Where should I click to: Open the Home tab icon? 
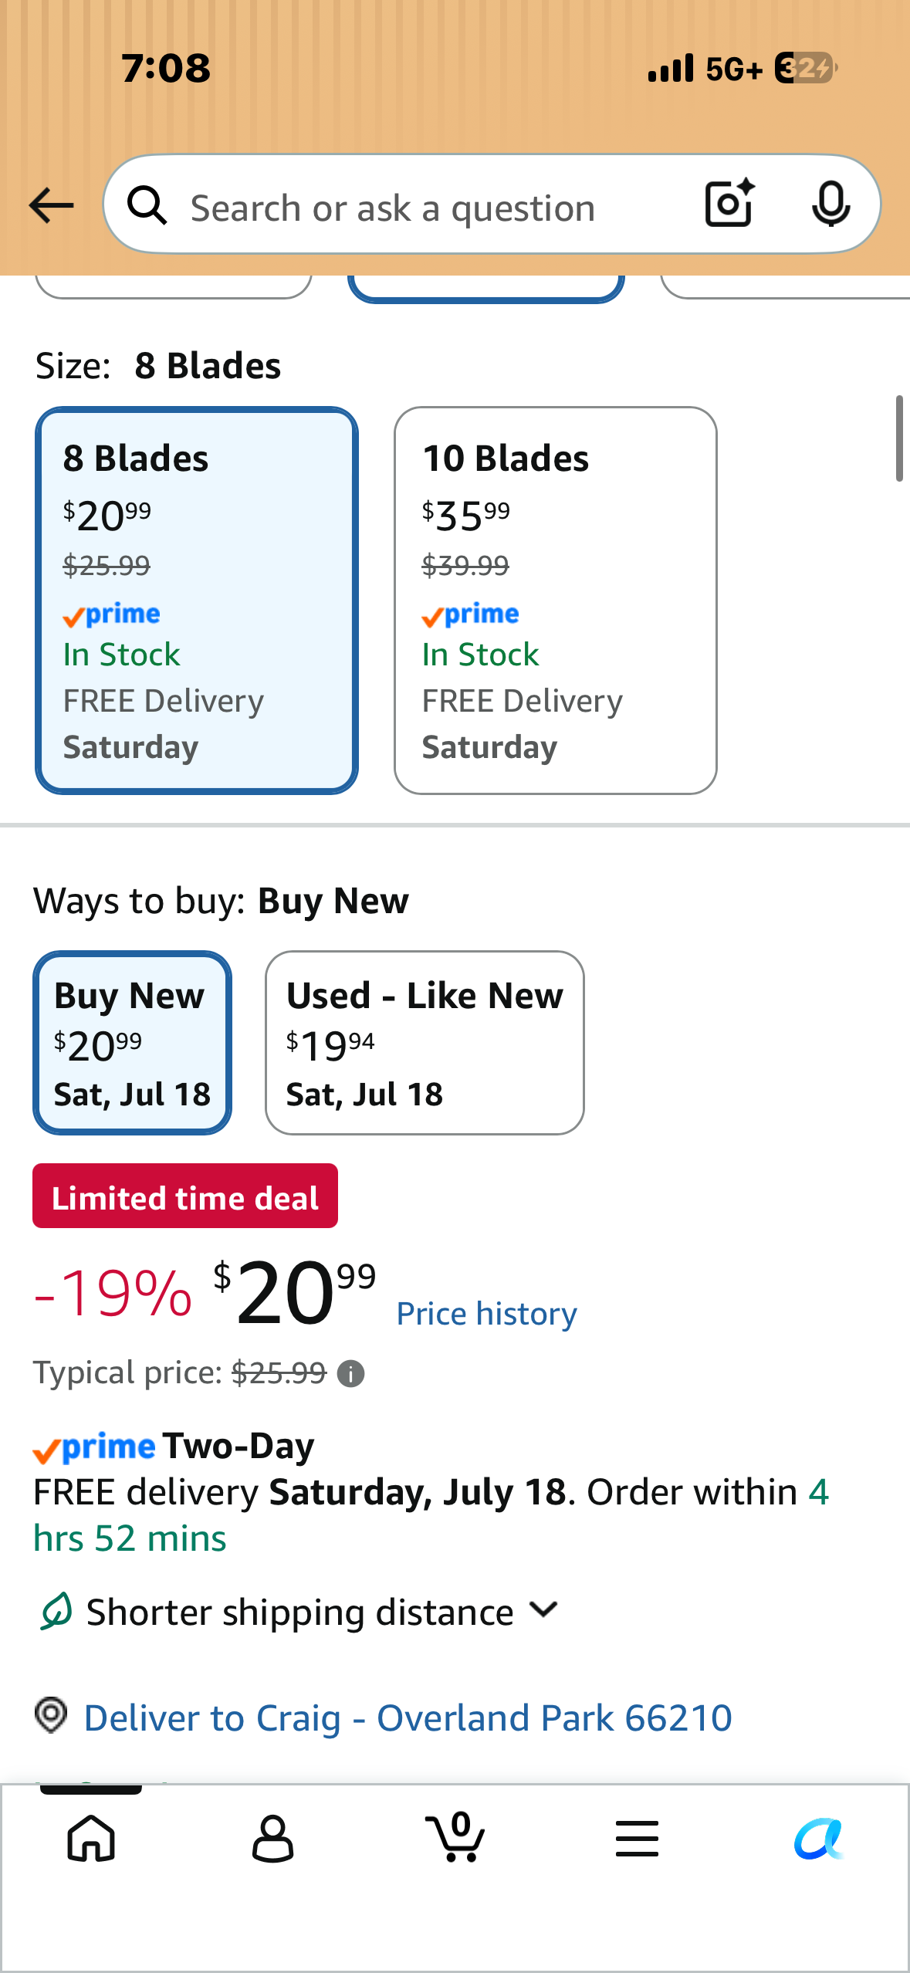91,1838
